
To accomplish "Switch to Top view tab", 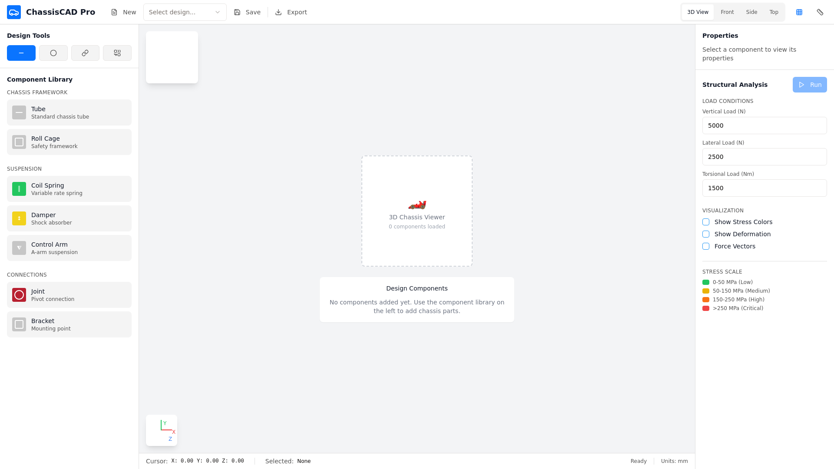I will point(774,12).
